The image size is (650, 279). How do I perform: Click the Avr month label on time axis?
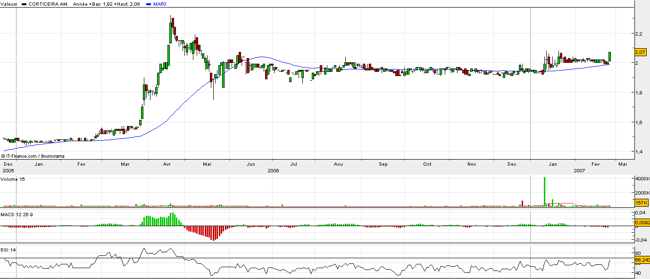click(x=167, y=164)
